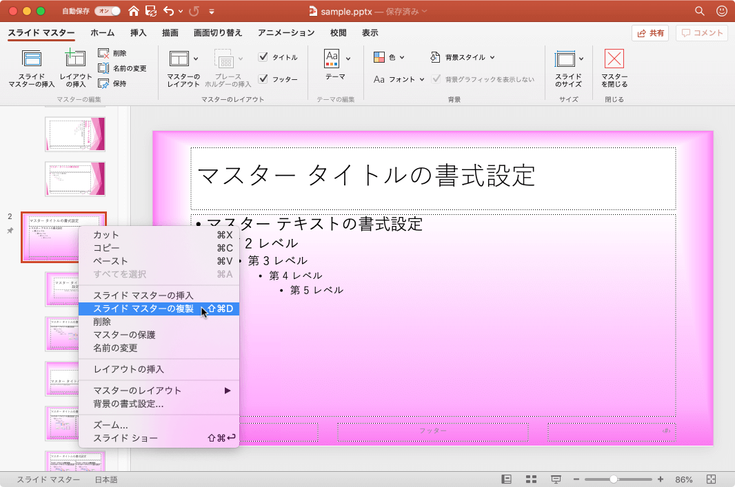This screenshot has height=487, width=735.
Task: Uncheck the フッター checkbox
Action: pyautogui.click(x=263, y=79)
